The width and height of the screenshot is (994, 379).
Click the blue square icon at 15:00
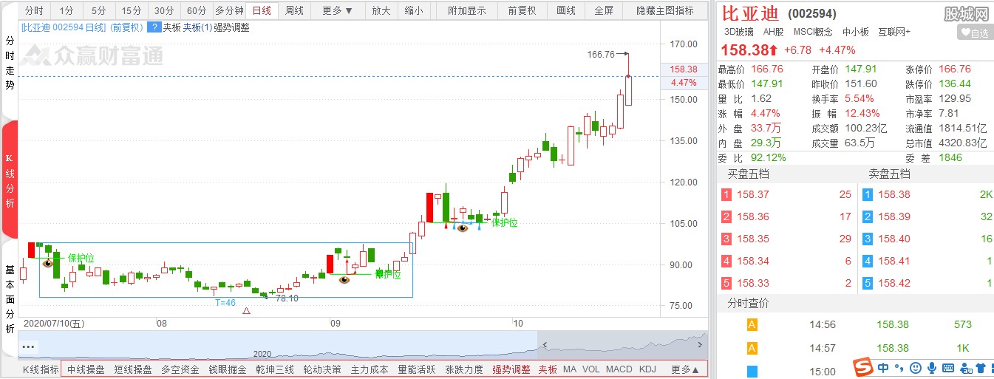752,371
